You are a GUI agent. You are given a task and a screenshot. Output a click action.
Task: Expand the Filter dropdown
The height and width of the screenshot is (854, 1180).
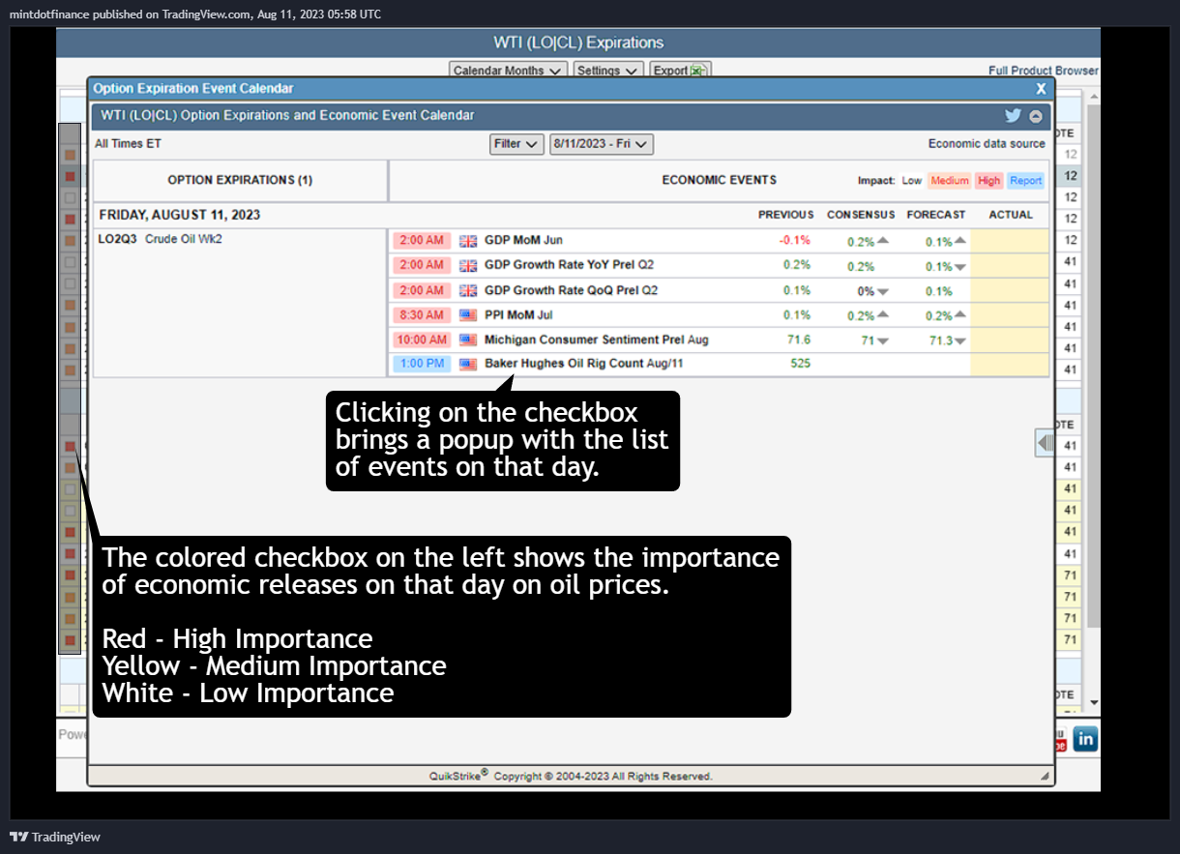tap(517, 144)
